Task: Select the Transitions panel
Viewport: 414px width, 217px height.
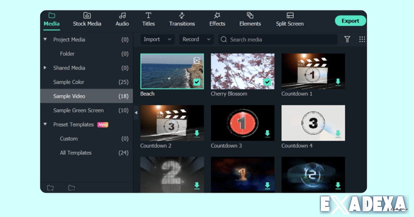Action: coord(182,19)
